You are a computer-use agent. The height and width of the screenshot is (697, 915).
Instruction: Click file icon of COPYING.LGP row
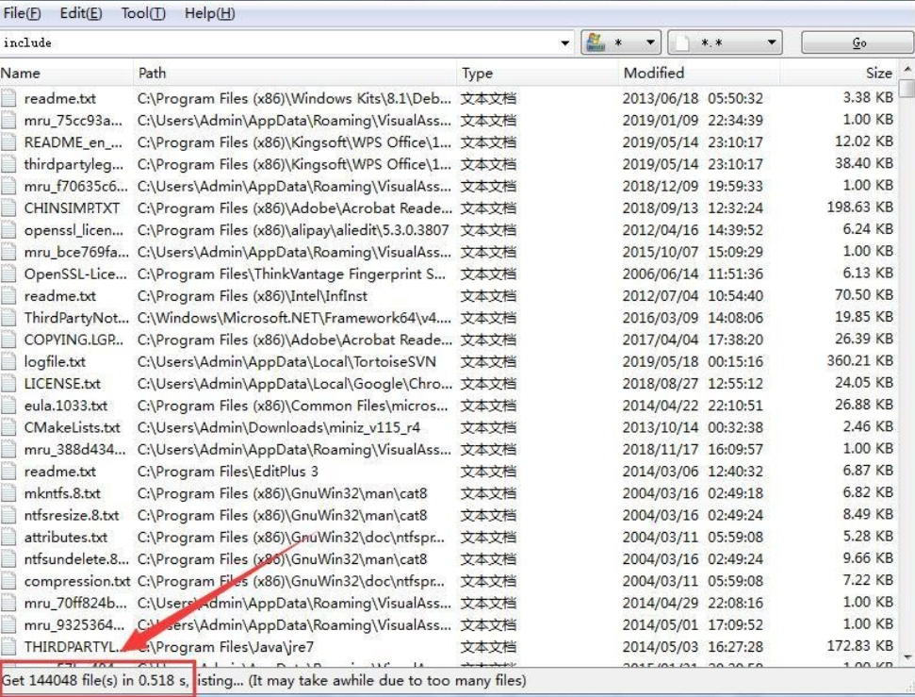[8, 340]
